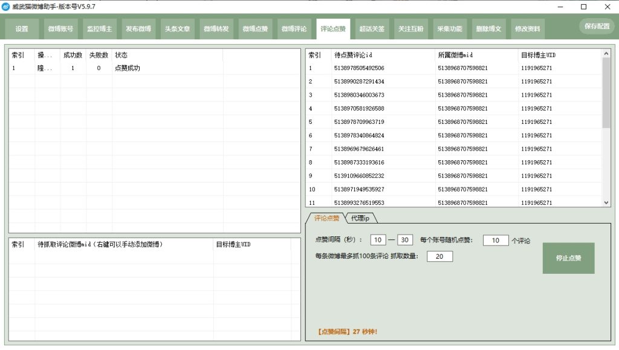Focus the 每个账号随机点赞 count field
The image size is (619, 350).
[495, 240]
